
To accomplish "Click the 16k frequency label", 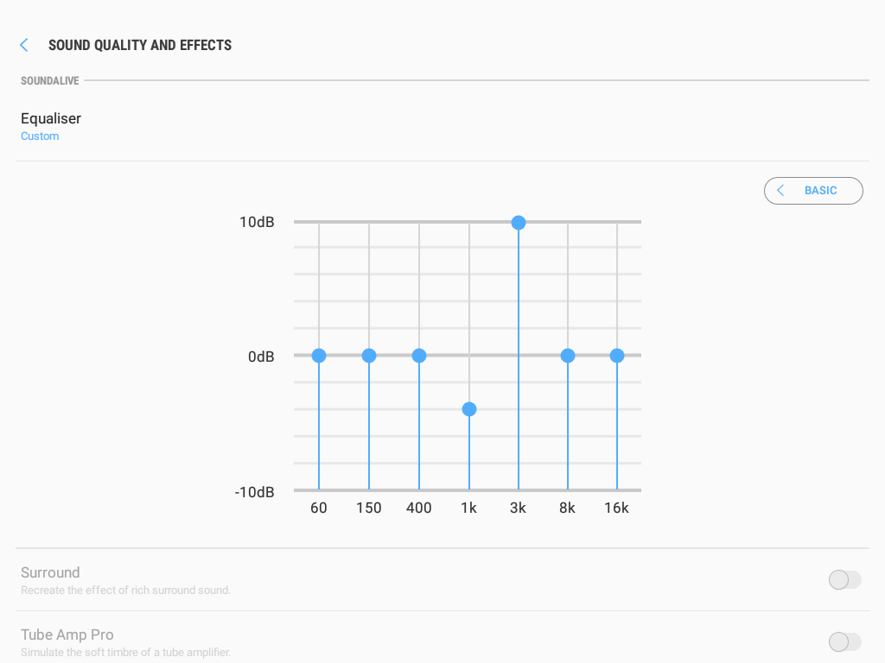I will (616, 508).
